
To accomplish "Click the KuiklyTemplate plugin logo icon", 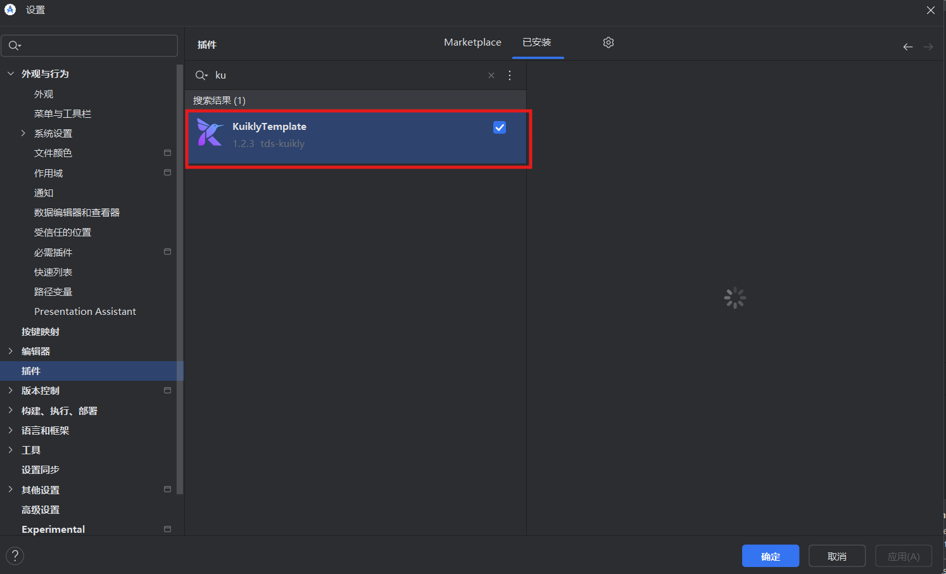I will click(x=210, y=132).
